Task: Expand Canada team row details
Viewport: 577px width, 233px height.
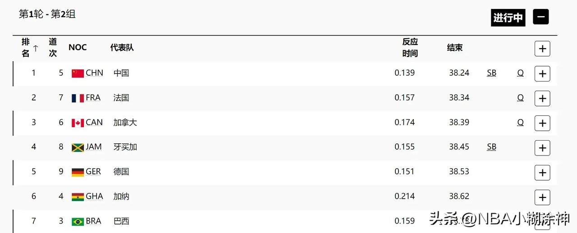Action: click(x=542, y=123)
